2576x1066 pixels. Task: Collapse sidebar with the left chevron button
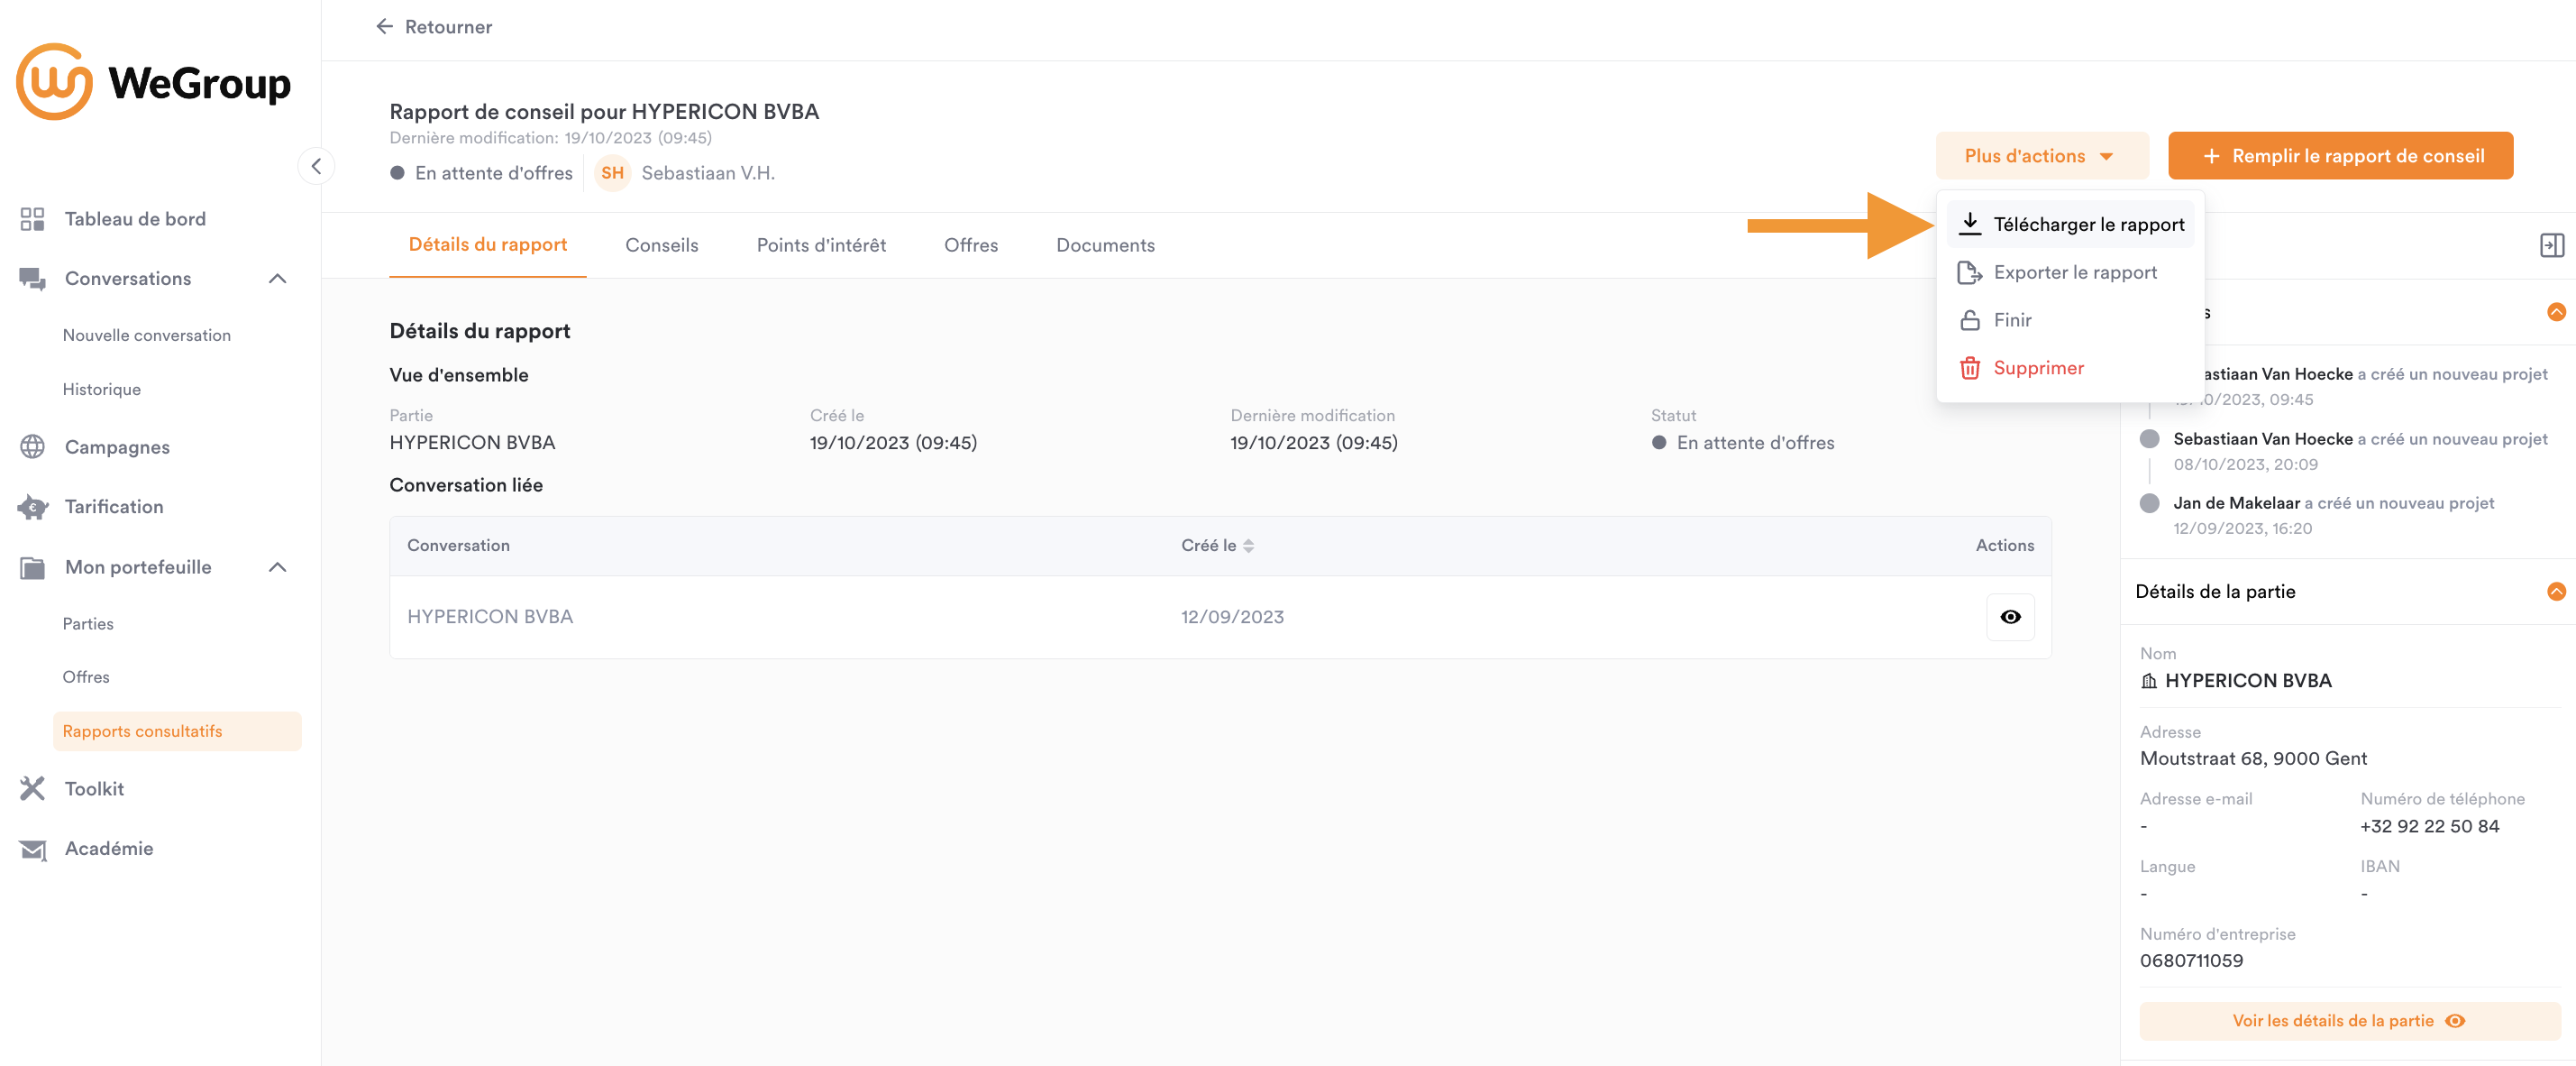tap(316, 166)
